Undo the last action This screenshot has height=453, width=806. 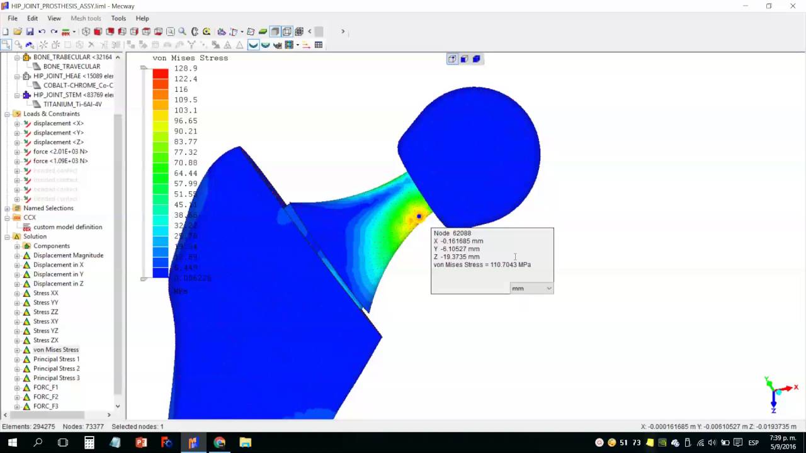42,31
